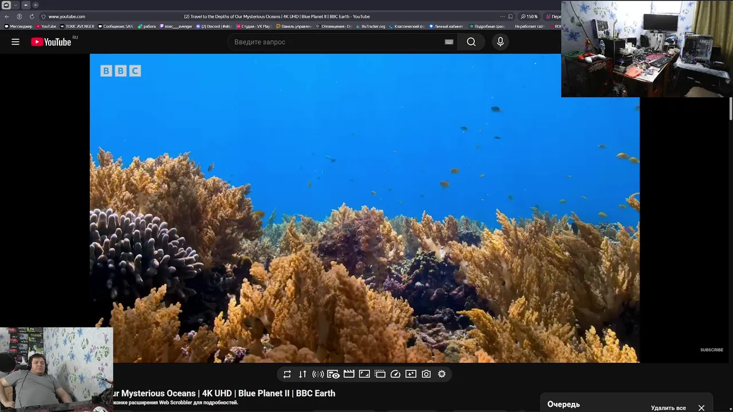
Task: Open 'Мессенджер' bookmark
Action: click(x=18, y=26)
